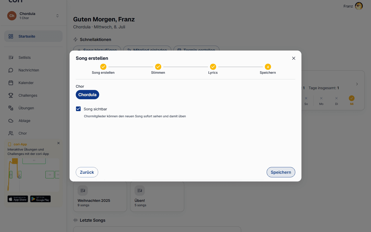The image size is (371, 232).
Task: Dismiss the cori-App promo banner
Action: [58, 143]
